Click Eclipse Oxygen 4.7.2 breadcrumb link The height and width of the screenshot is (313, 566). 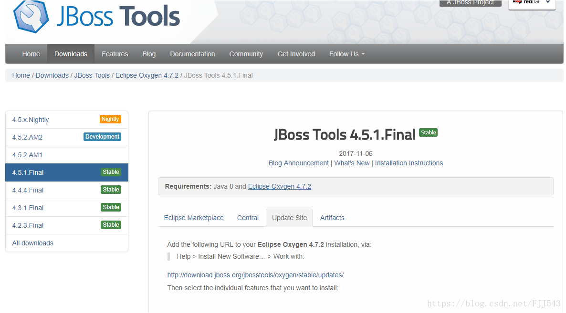point(147,75)
